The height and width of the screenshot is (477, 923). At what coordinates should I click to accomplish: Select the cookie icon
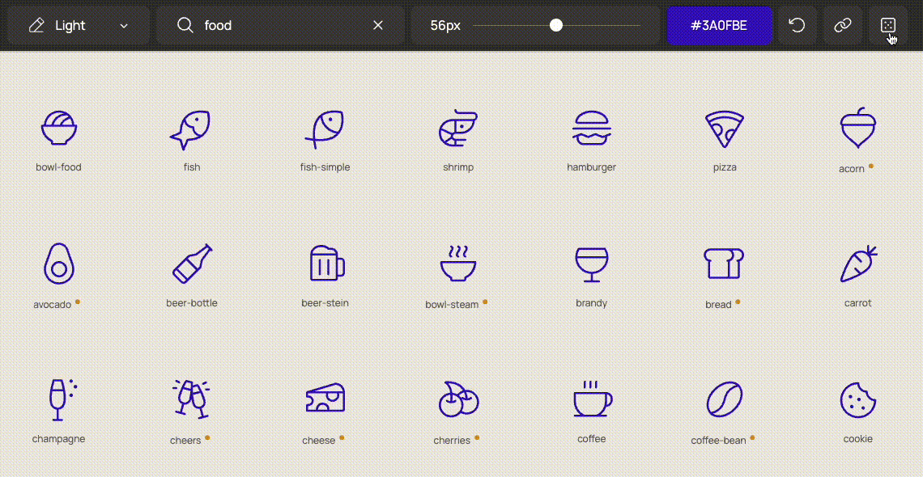(857, 399)
